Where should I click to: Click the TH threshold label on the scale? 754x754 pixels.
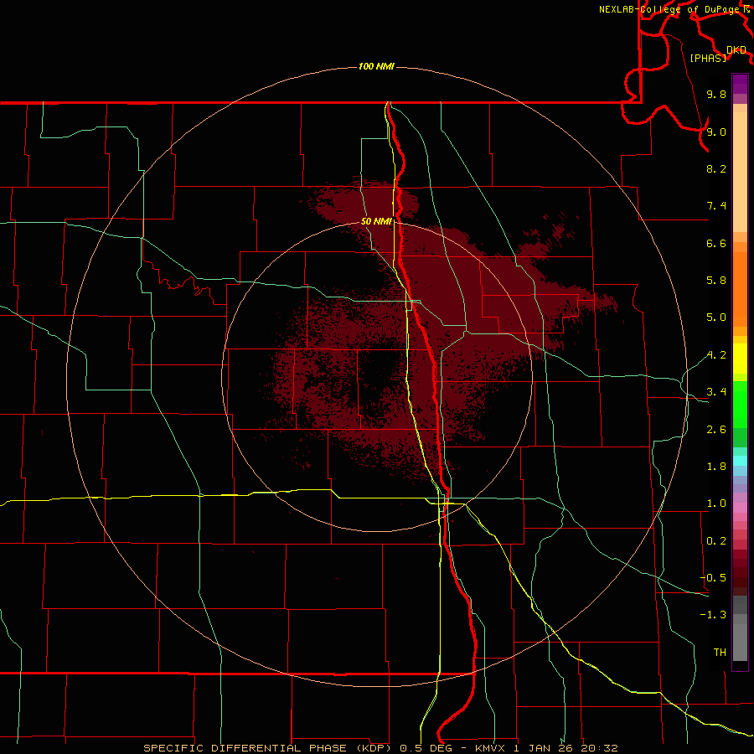720,652
